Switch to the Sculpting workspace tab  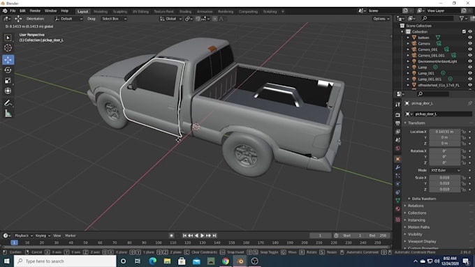[x=120, y=11]
